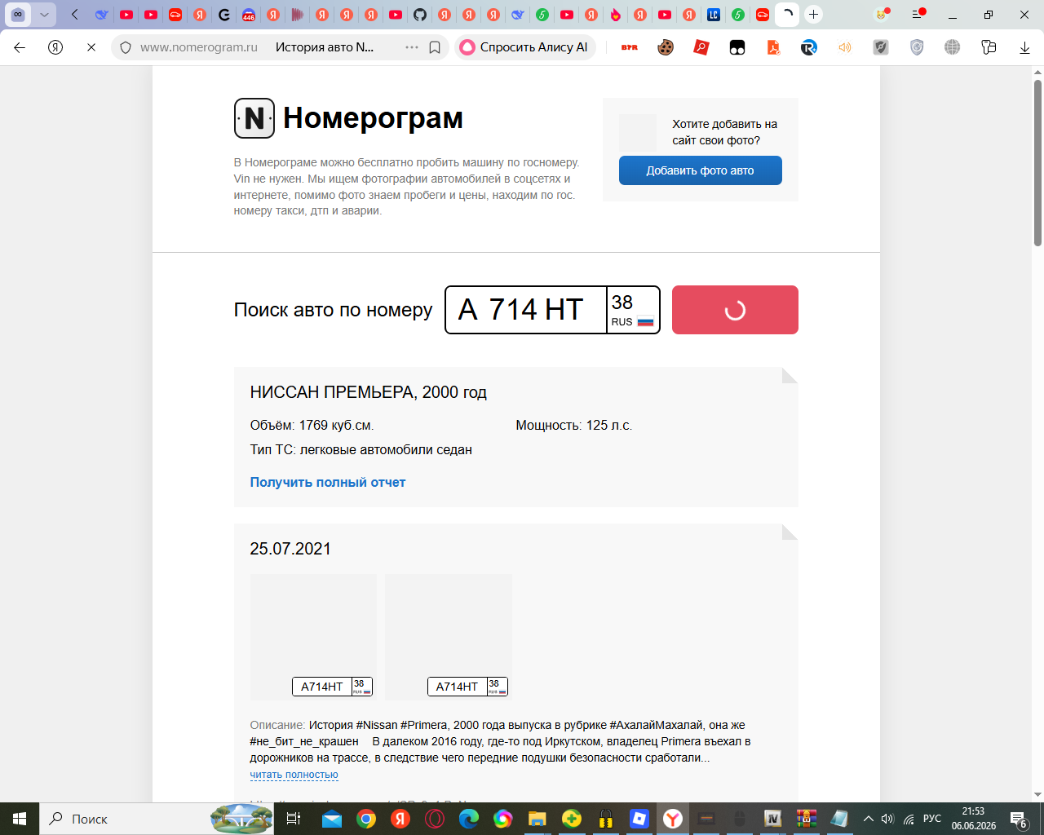
Task: Open the right A714HT photo thumbnail
Action: point(449,637)
